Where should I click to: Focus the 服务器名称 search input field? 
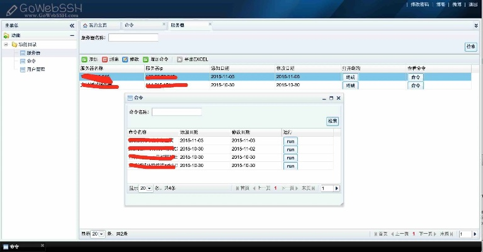(133, 38)
